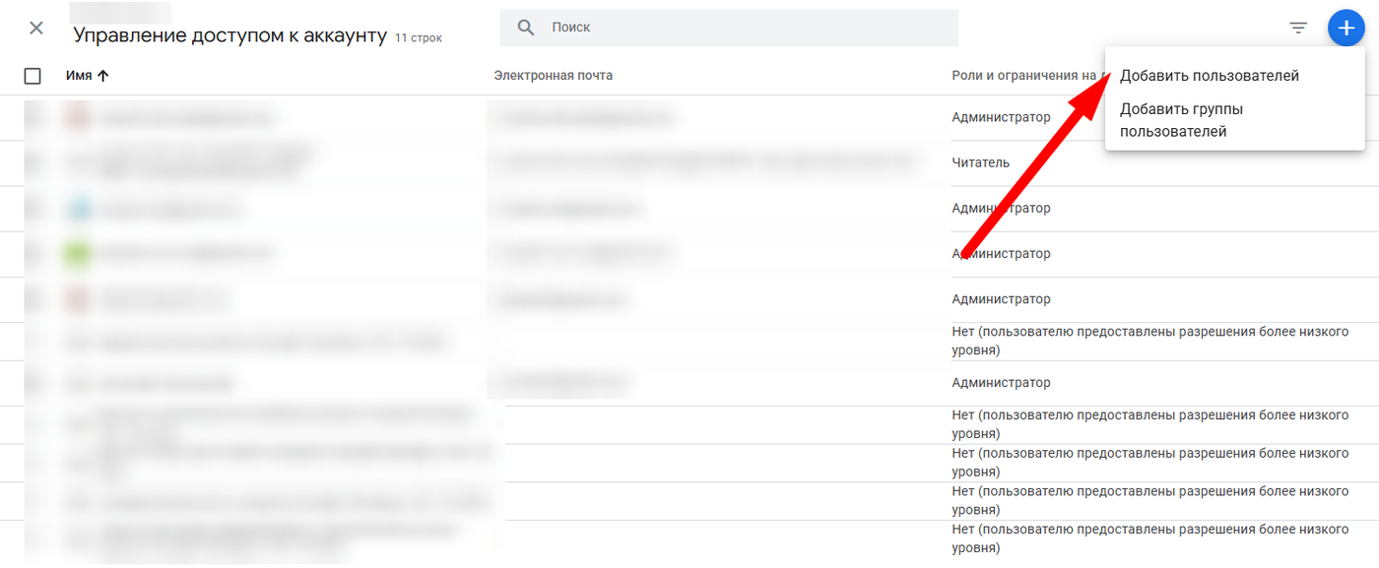Click the Управление доступом к аккаунту heading
1379x568 pixels.
click(x=230, y=35)
